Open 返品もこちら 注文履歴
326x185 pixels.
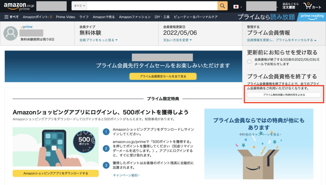pyautogui.click(x=290, y=6)
